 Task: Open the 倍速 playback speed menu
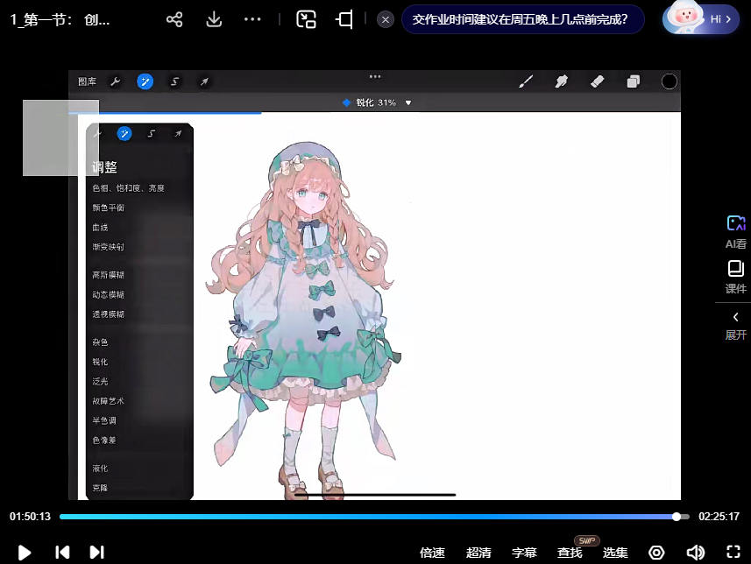(432, 553)
